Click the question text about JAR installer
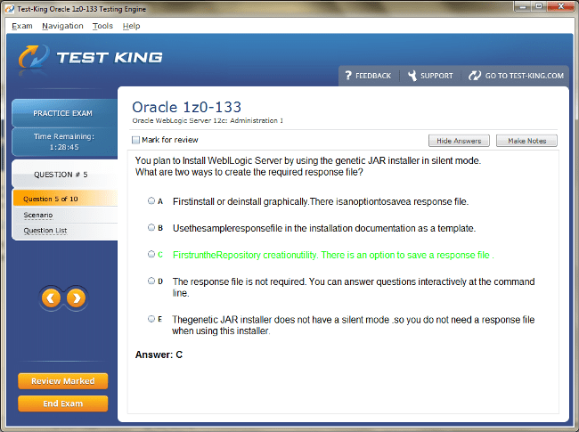This screenshot has width=579, height=432. click(308, 167)
